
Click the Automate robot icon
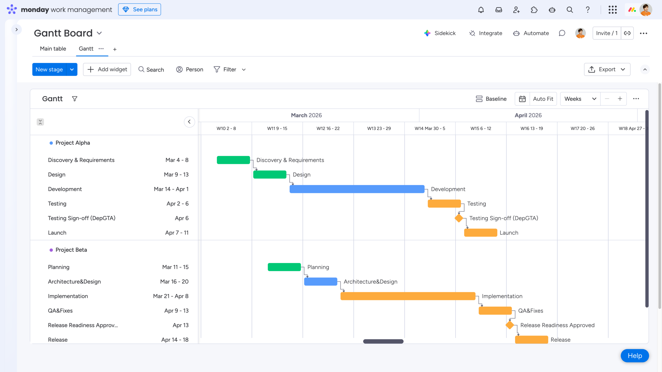pyautogui.click(x=516, y=33)
